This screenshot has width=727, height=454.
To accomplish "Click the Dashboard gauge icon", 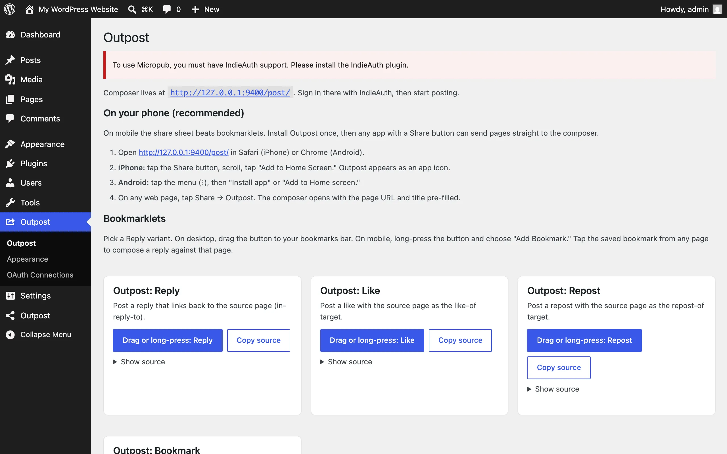I will (x=10, y=35).
